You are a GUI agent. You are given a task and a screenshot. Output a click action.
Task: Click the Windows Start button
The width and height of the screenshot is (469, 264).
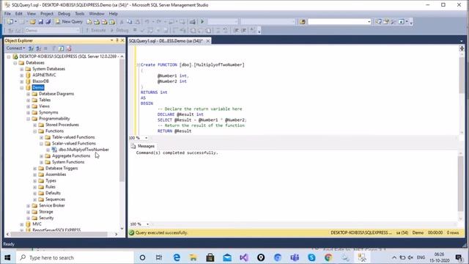coord(7,257)
